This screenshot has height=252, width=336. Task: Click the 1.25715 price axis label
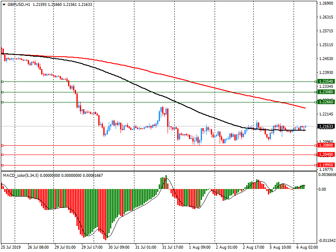point(326,31)
